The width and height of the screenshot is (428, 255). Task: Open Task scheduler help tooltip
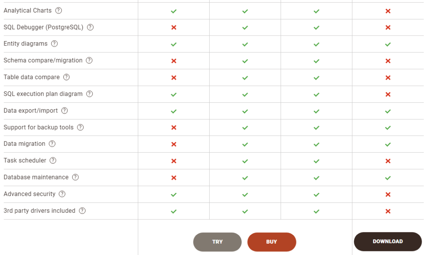[53, 161]
